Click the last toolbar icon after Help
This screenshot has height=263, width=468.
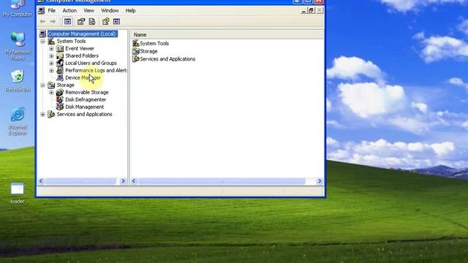[116, 21]
